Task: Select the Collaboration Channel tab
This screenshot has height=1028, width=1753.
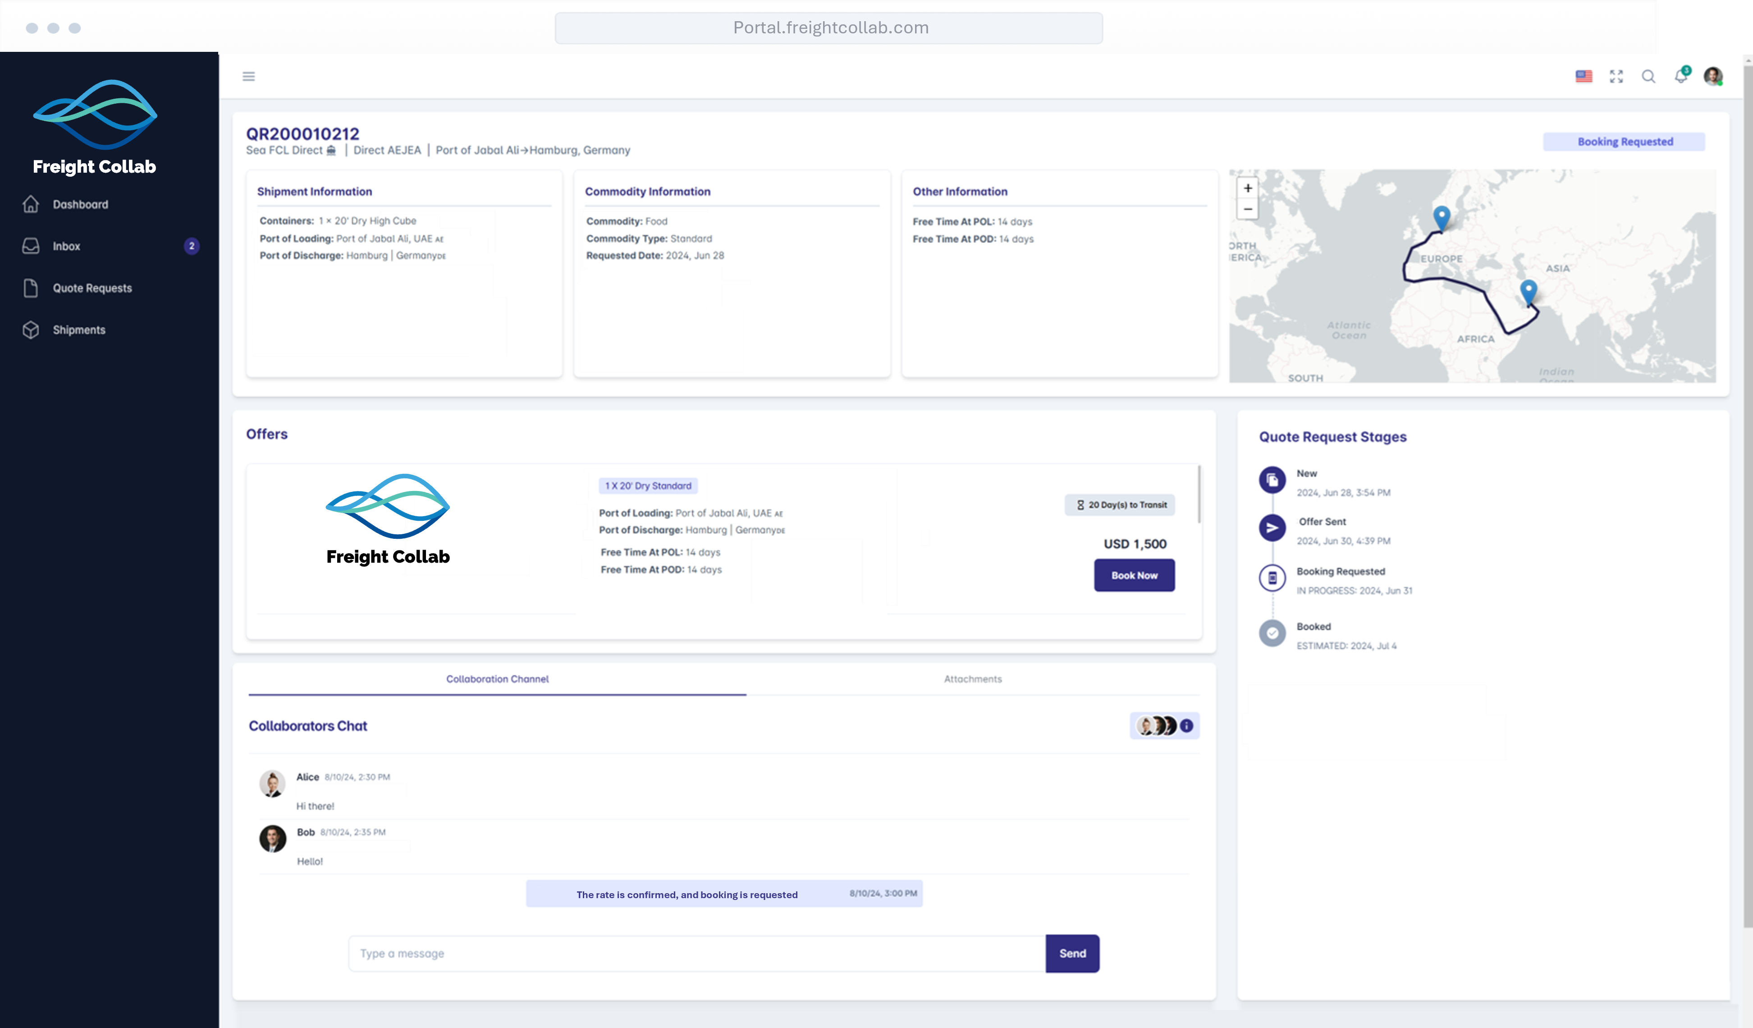Action: pos(497,679)
